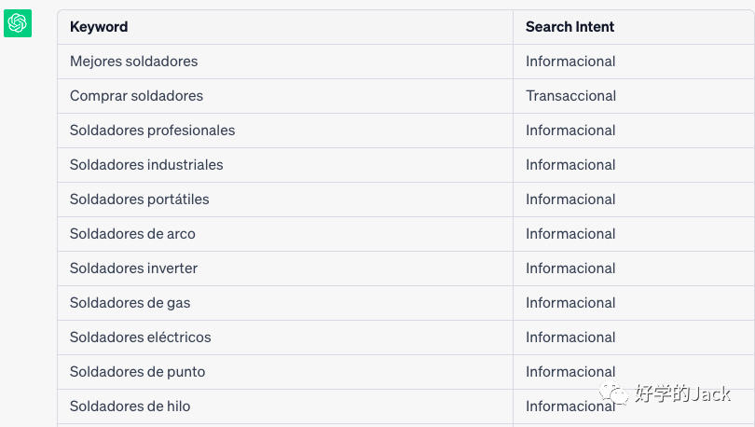Click the Soldadores profesionales cell
The height and width of the screenshot is (427, 755).
tap(285, 131)
